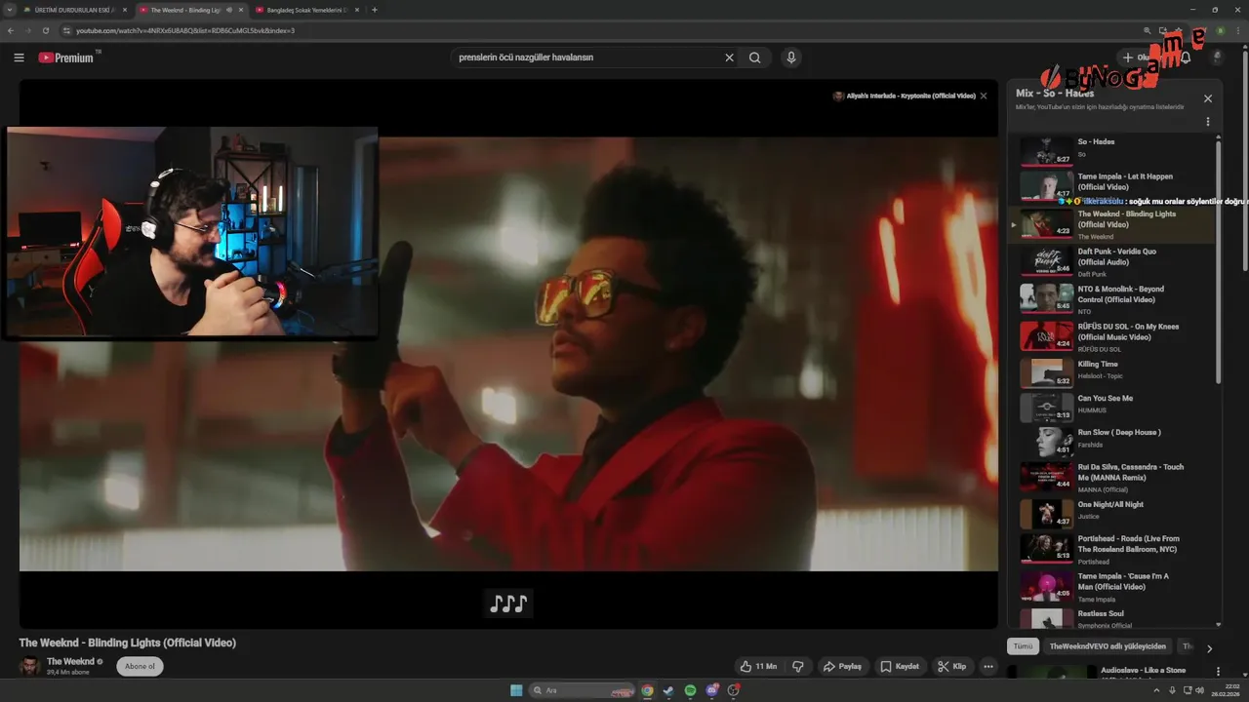Focus the browser address bar URL
The height and width of the screenshot is (702, 1249).
pyautogui.click(x=185, y=30)
